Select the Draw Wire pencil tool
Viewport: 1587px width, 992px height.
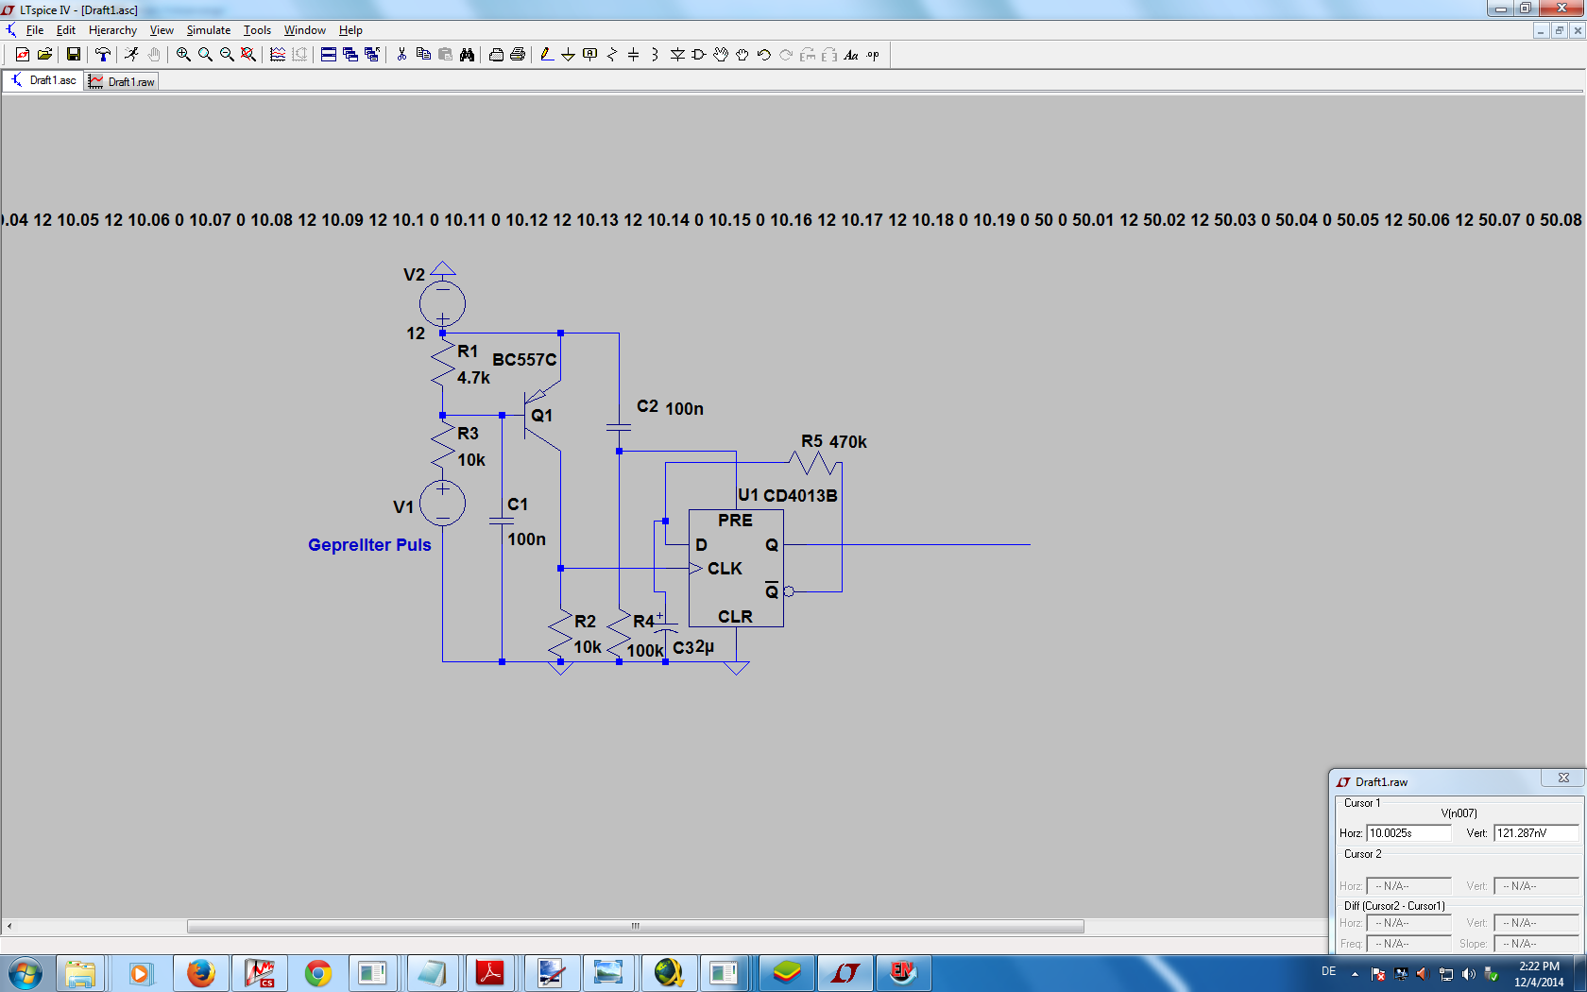(x=546, y=55)
